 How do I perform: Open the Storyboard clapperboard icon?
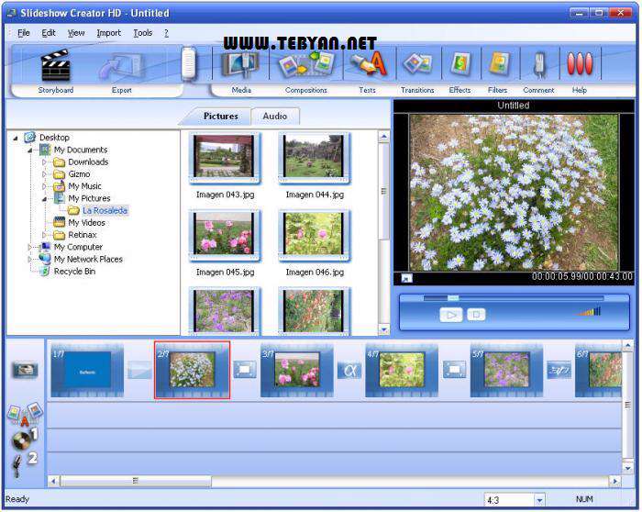coord(56,65)
